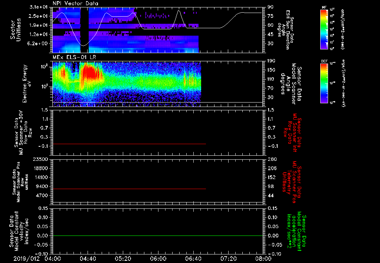380x263 pixels.
Task: Click the 45 degree sun elevation tick label
Action: click(271, 34)
